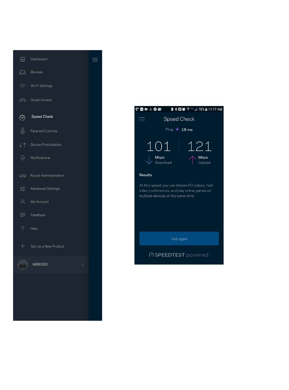Tap the NFC status bar icon
Screen dimensions: 289x390
pos(179,109)
